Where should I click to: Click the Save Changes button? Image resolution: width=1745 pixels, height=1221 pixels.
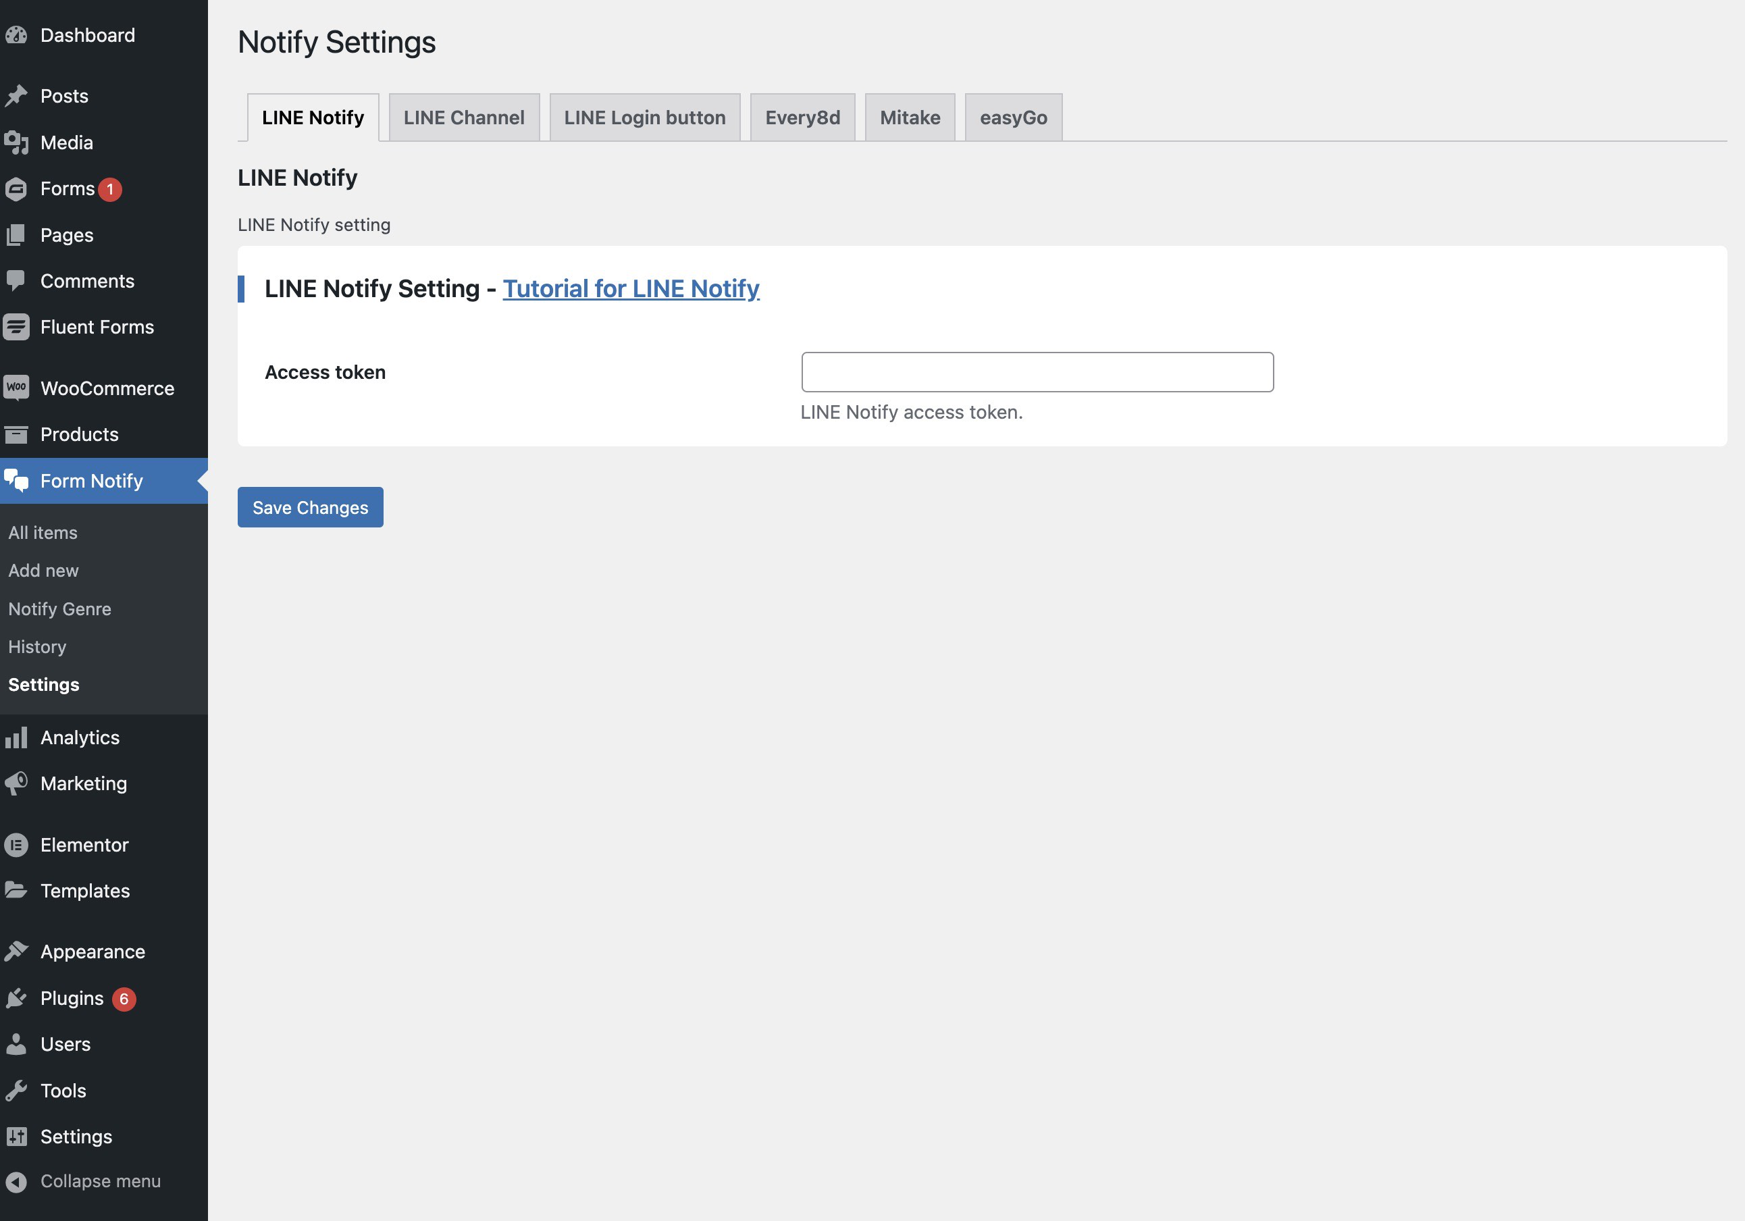tap(310, 507)
